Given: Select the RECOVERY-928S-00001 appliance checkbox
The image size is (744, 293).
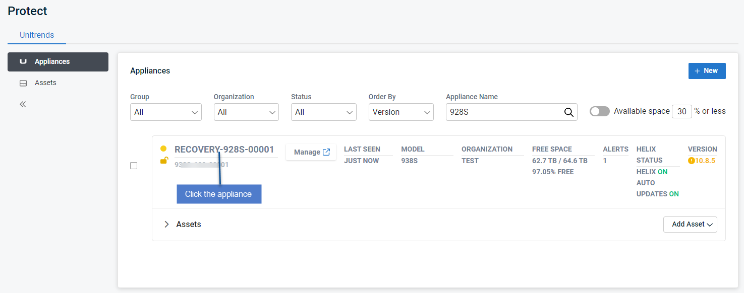Looking at the screenshot, I should pos(134,166).
